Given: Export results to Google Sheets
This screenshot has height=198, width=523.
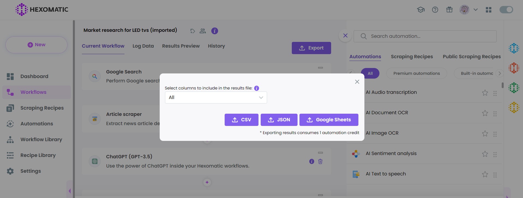Looking at the screenshot, I should coord(329,120).
